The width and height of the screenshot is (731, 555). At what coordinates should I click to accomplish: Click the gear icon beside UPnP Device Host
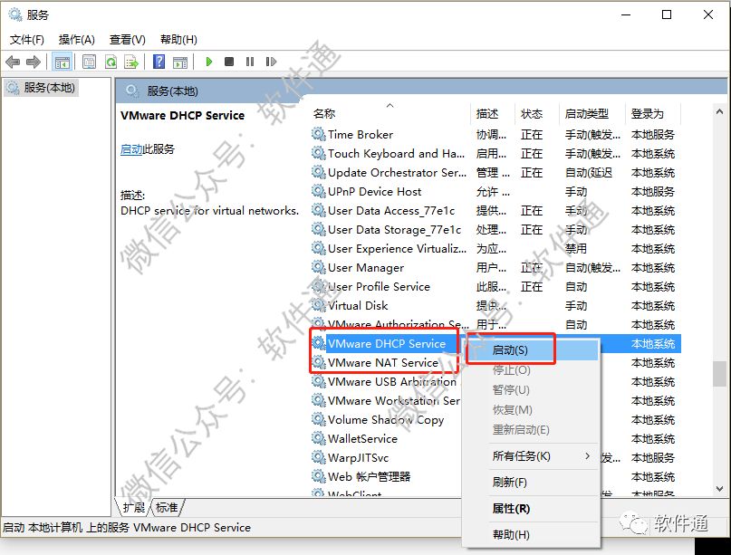click(319, 192)
